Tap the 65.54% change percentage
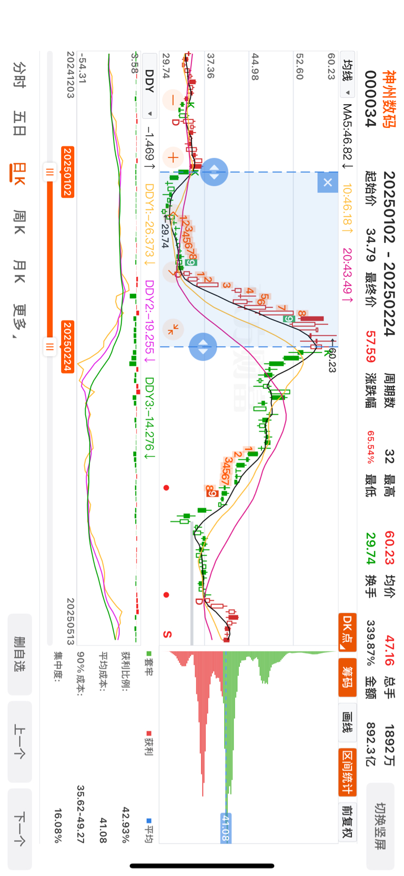 [x=371, y=448]
